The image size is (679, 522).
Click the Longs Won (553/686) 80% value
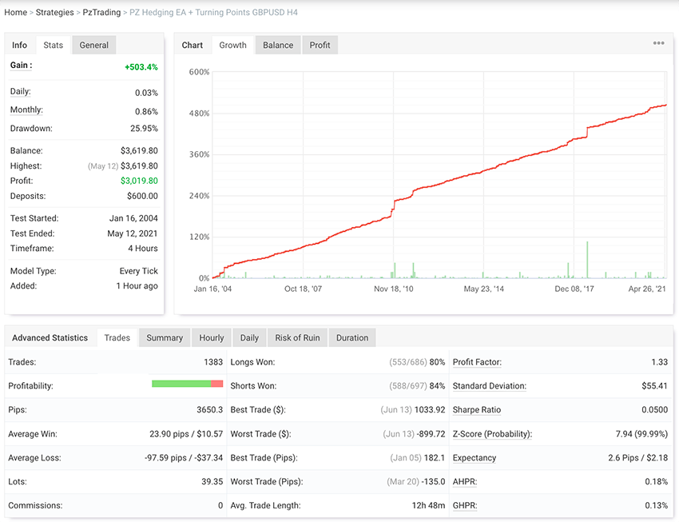(x=417, y=362)
